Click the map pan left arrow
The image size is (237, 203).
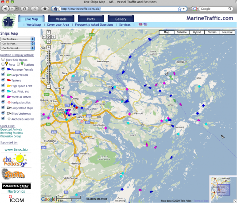tap(44, 37)
